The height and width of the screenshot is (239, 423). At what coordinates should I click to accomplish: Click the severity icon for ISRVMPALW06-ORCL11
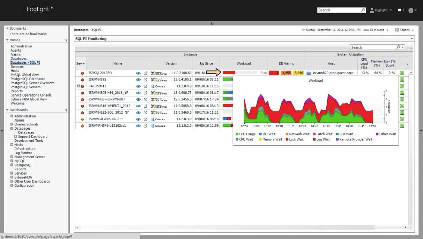pyautogui.click(x=82, y=119)
